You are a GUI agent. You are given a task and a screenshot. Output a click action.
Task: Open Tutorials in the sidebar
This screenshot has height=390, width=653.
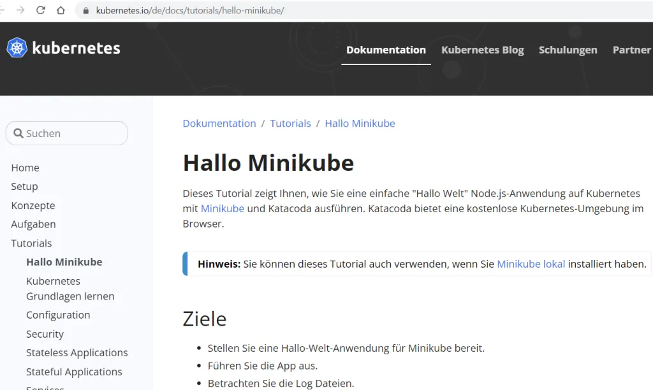32,243
